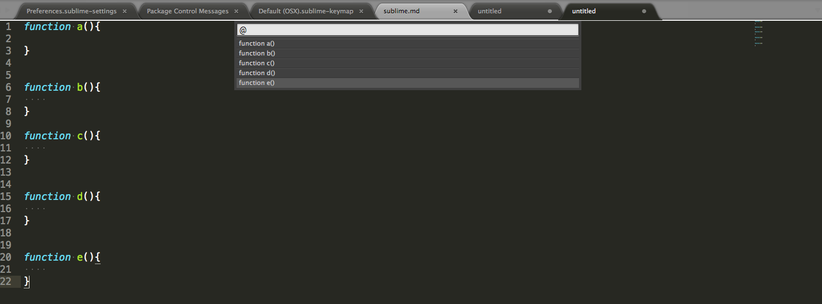
Task: Select highlighted symbol function e()
Action: (x=408, y=83)
